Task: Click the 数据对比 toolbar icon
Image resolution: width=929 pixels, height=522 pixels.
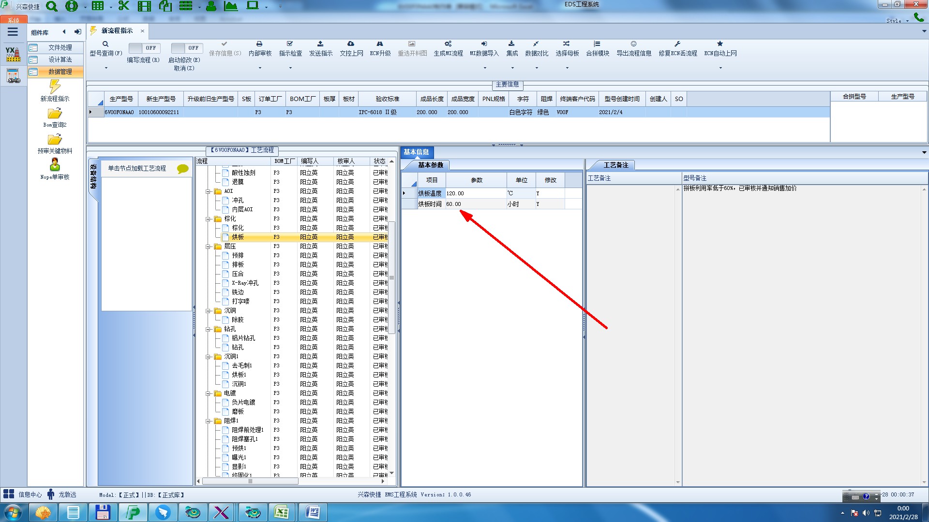Action: pyautogui.click(x=536, y=44)
